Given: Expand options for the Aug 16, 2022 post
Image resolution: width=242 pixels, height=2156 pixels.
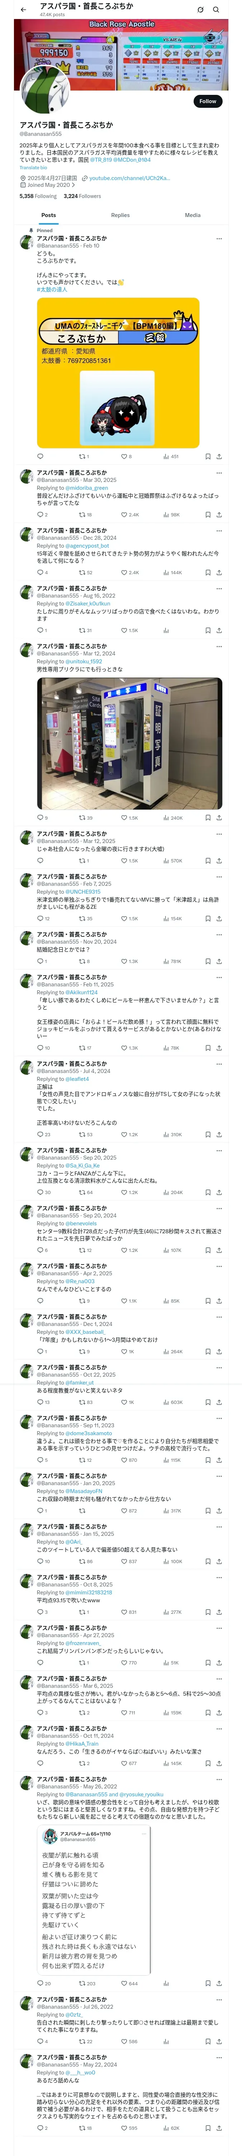Looking at the screenshot, I should coord(219,588).
